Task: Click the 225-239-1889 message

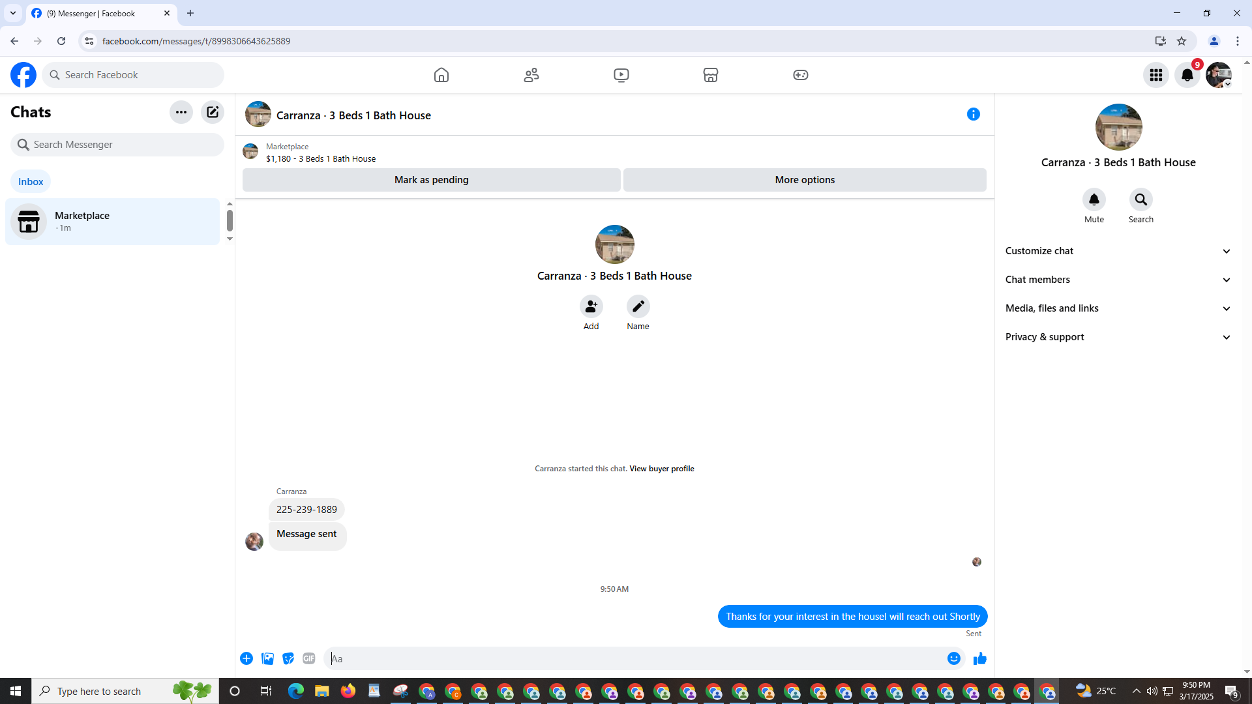Action: point(306,510)
